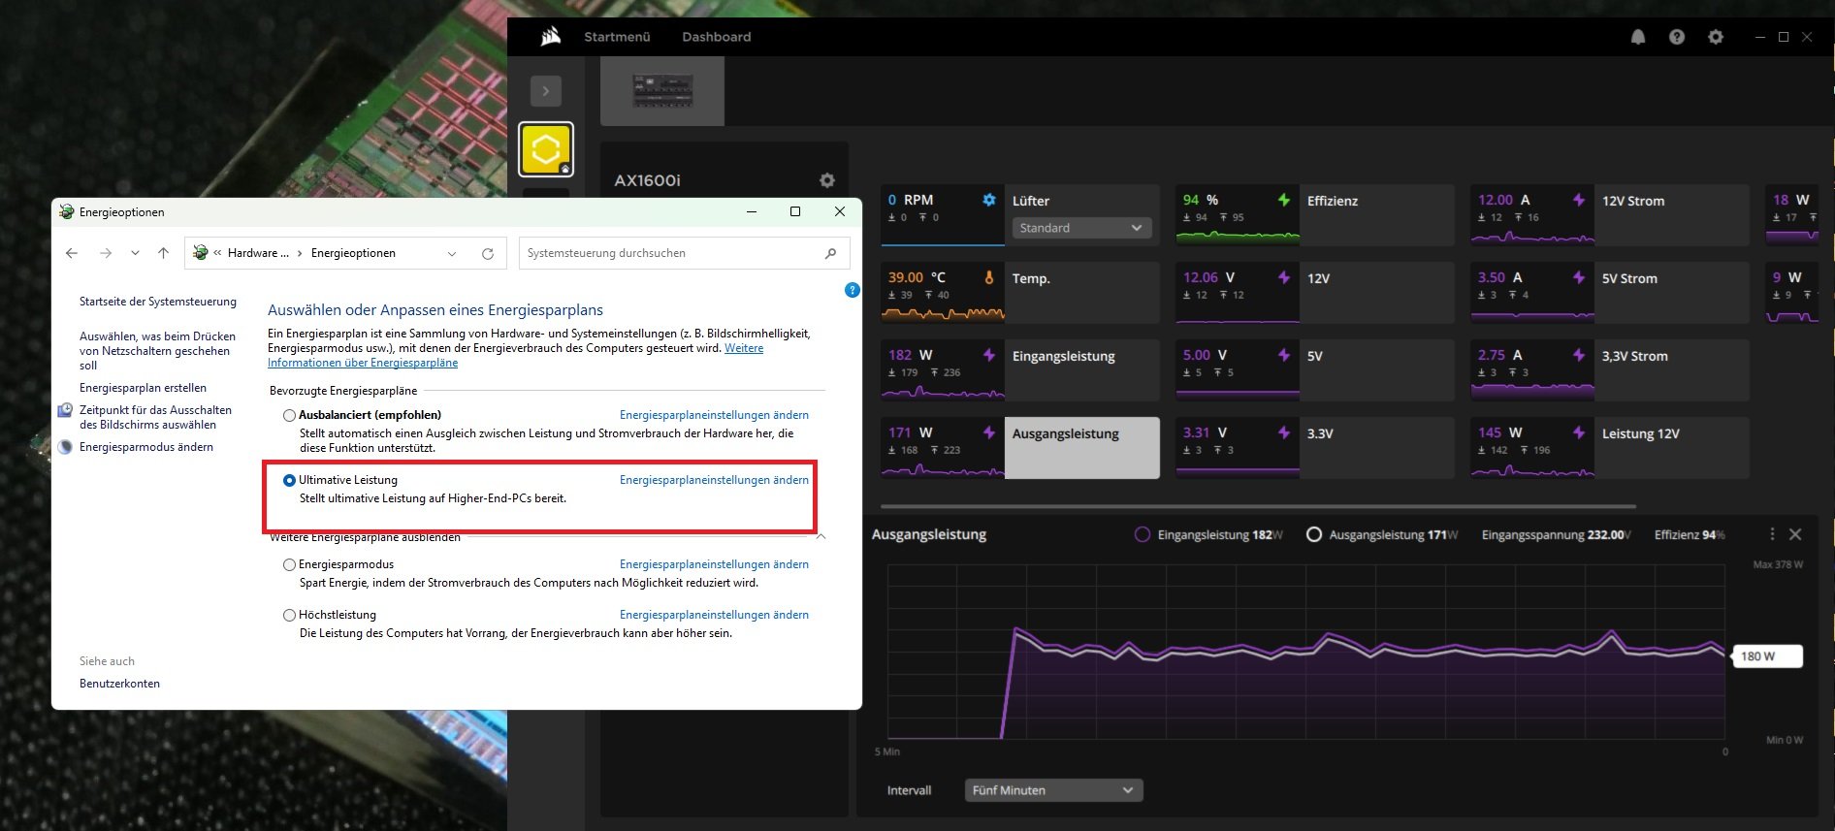1835x831 pixels.
Task: Click Energieoptionen breadcrumb in address bar
Action: [x=353, y=253]
